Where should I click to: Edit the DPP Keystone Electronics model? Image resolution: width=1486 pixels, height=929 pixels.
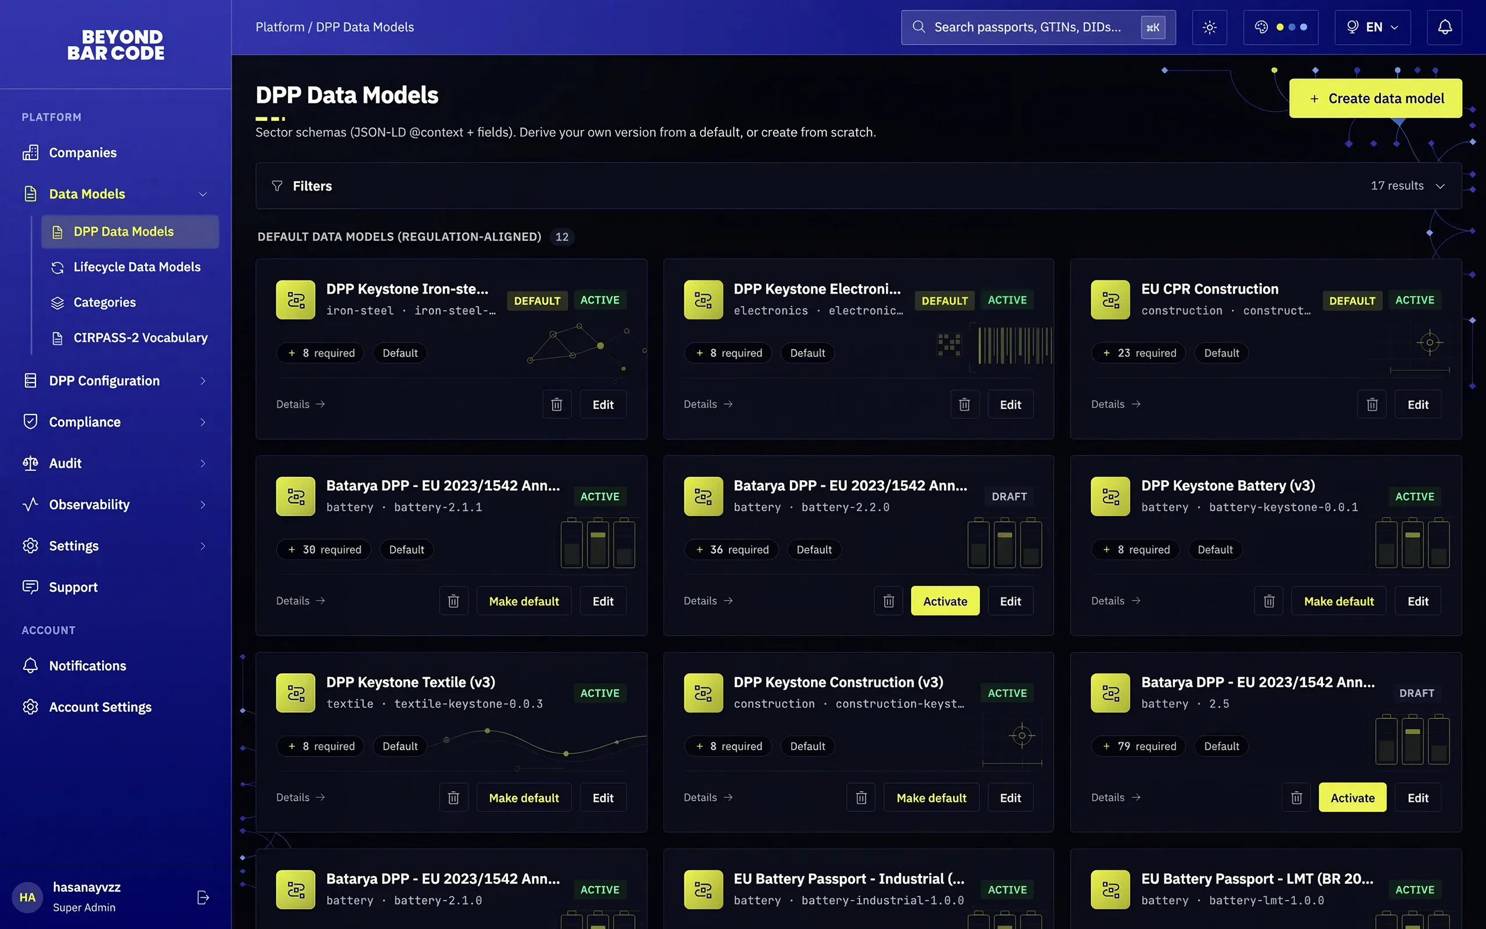1010,404
